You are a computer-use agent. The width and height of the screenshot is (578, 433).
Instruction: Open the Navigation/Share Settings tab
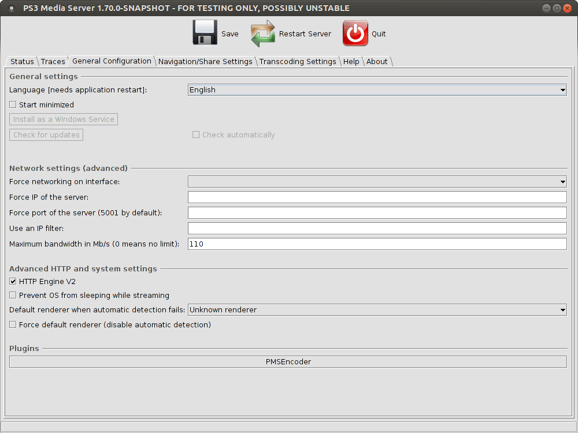pyautogui.click(x=205, y=61)
